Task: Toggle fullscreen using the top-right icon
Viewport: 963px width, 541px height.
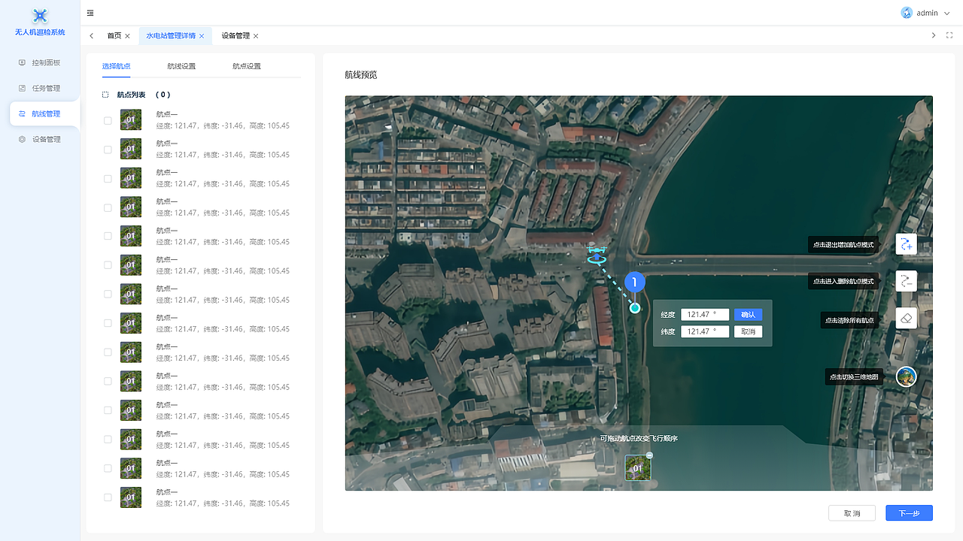Action: [x=949, y=35]
